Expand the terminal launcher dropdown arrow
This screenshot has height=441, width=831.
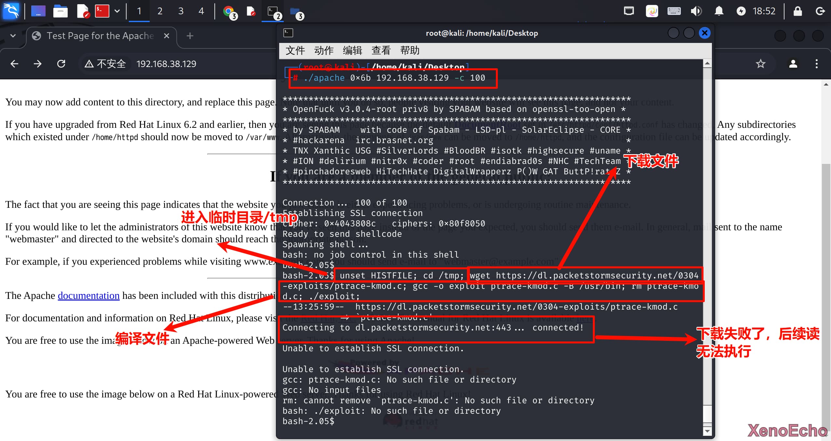pos(117,11)
